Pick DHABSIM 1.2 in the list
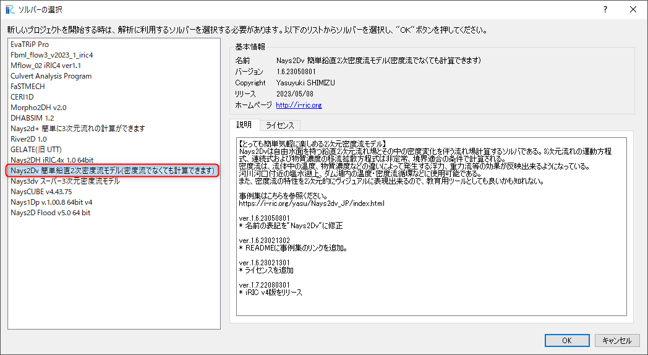The image size is (648, 355). coord(114,118)
